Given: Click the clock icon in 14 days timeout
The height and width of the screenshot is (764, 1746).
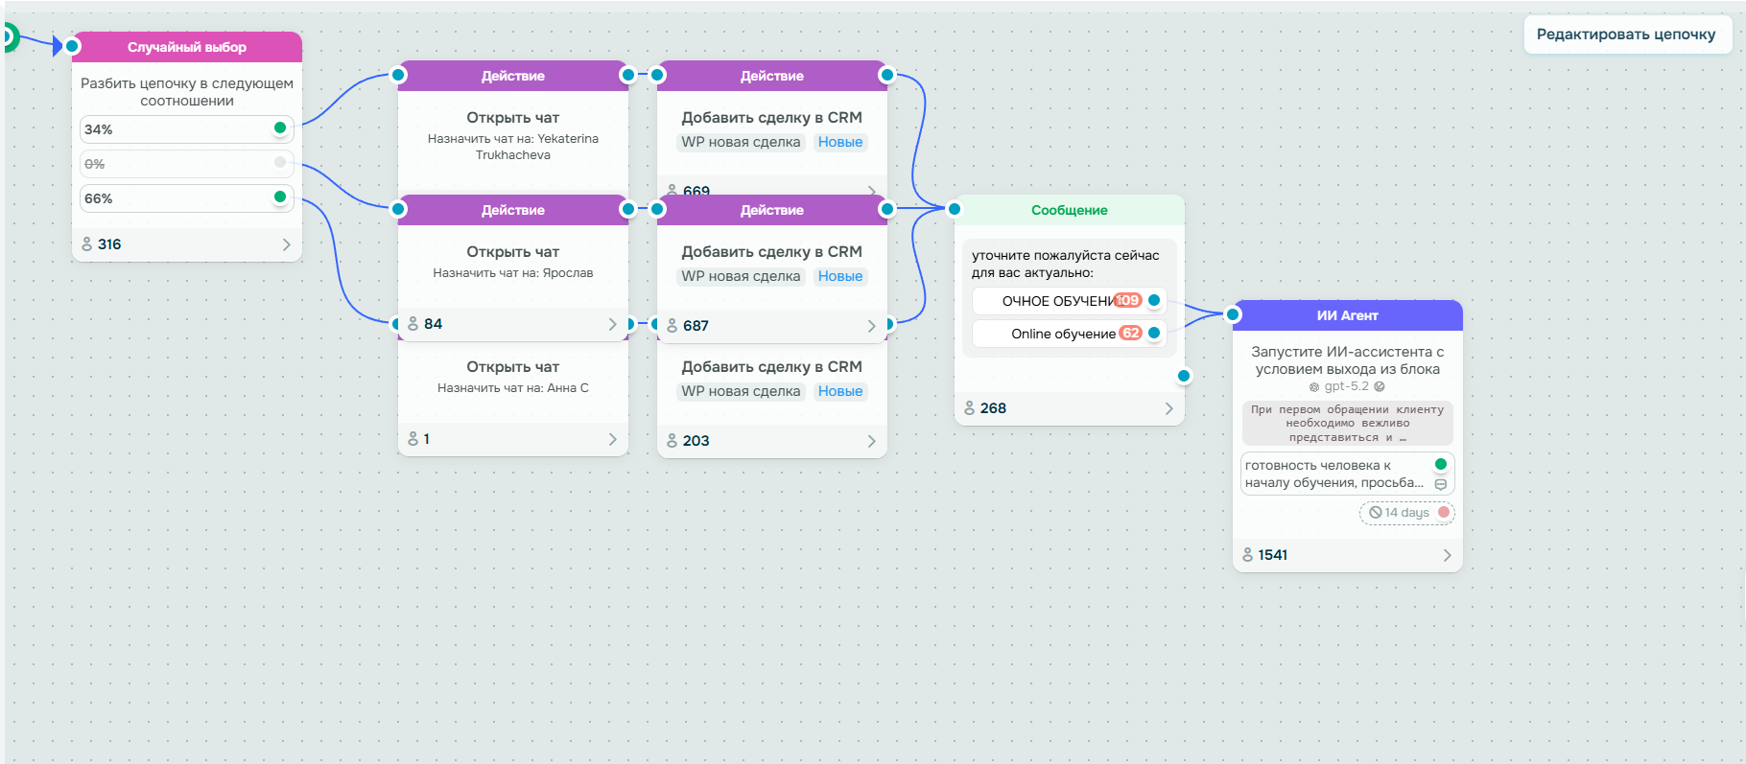Looking at the screenshot, I should coord(1376,513).
